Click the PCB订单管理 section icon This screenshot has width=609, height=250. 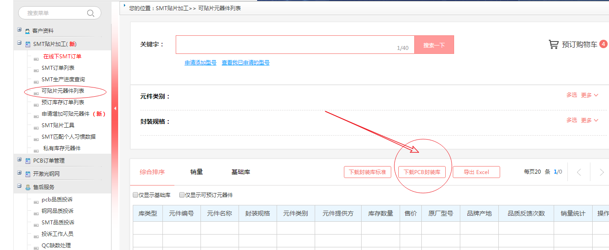(x=28, y=161)
